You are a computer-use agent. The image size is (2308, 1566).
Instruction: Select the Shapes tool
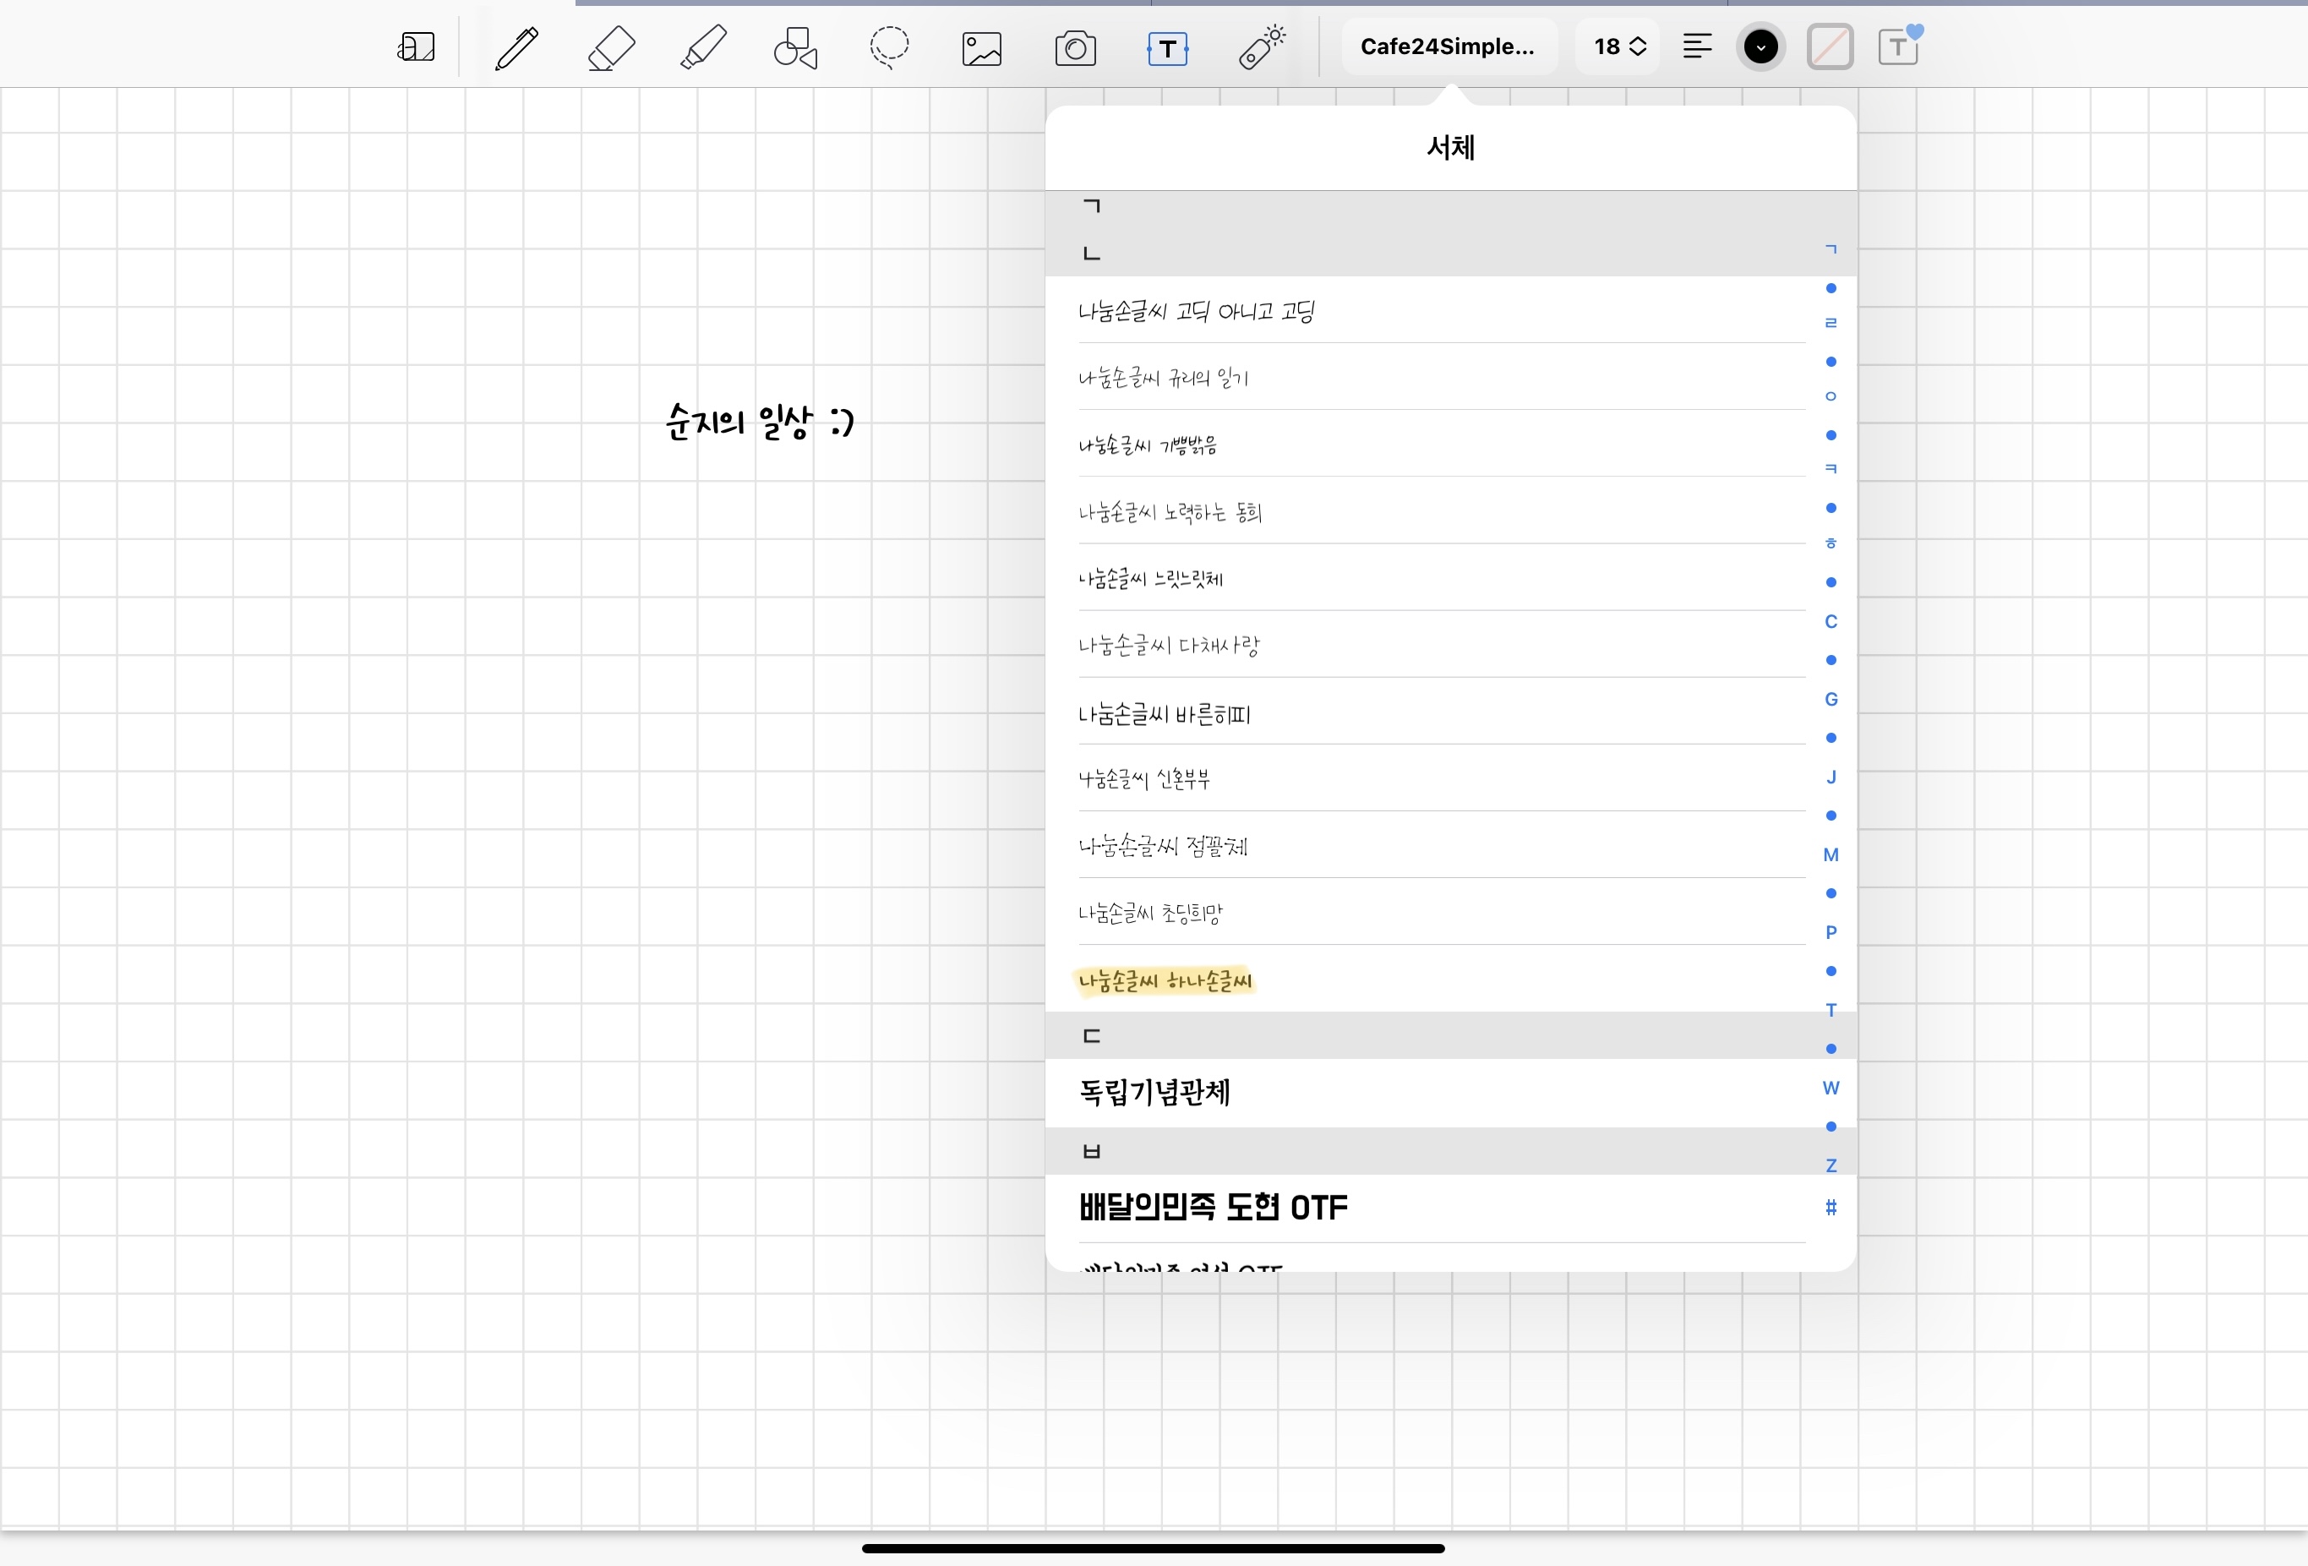(795, 47)
